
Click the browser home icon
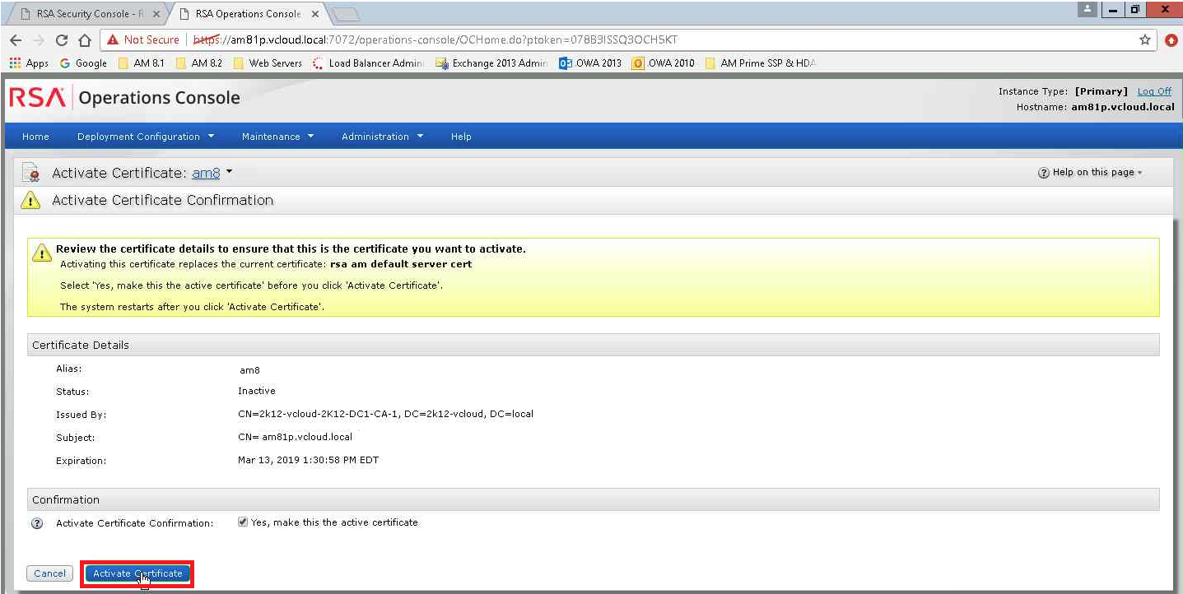(84, 40)
